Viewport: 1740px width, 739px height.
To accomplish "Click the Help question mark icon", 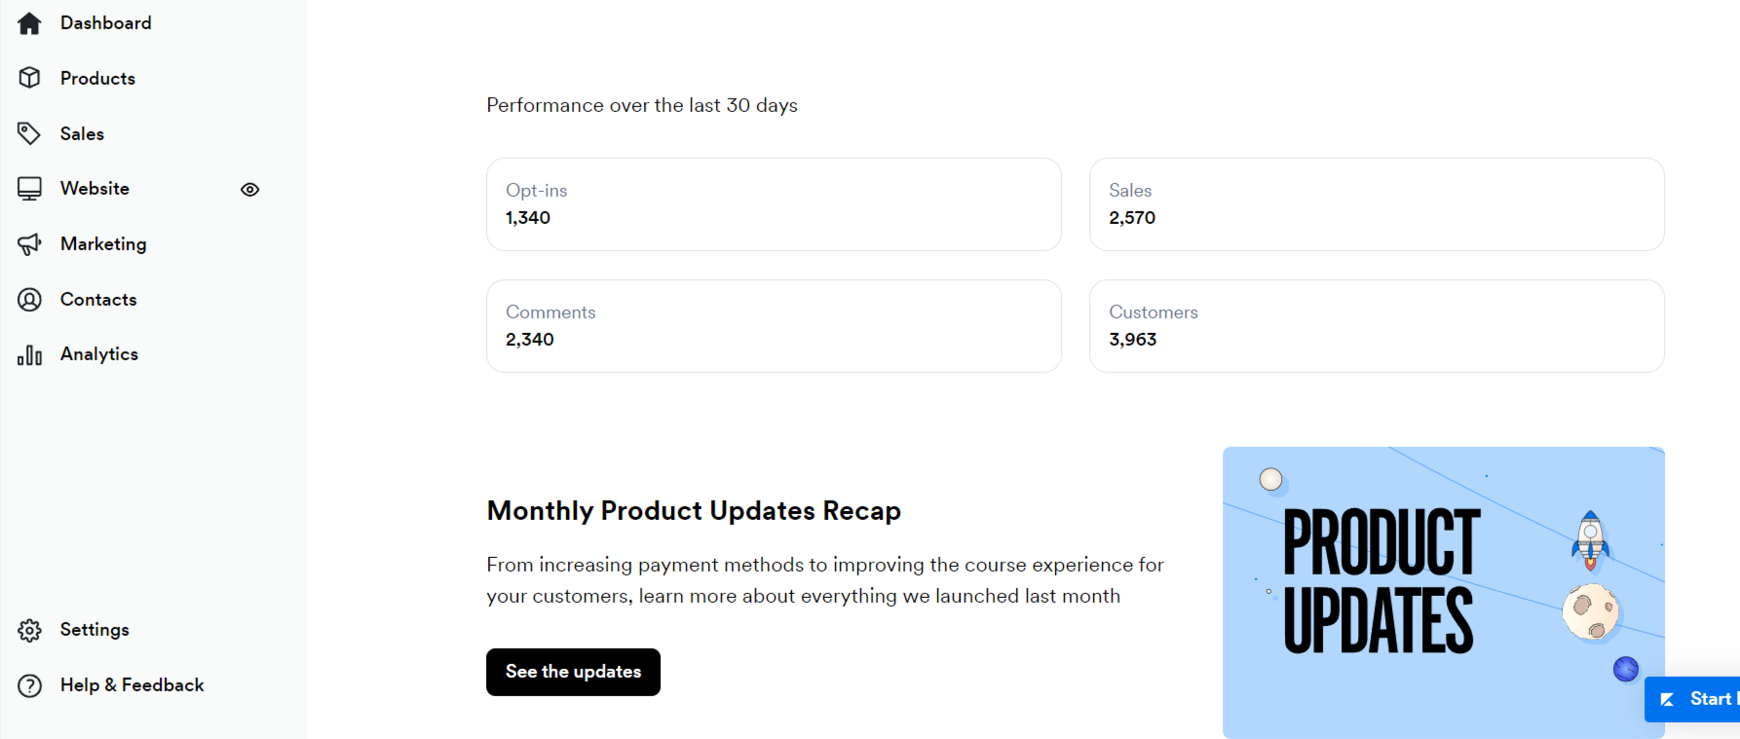I will 29,685.
